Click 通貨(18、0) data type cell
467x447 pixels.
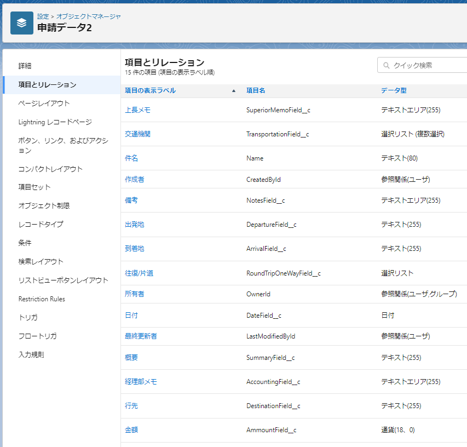point(398,430)
